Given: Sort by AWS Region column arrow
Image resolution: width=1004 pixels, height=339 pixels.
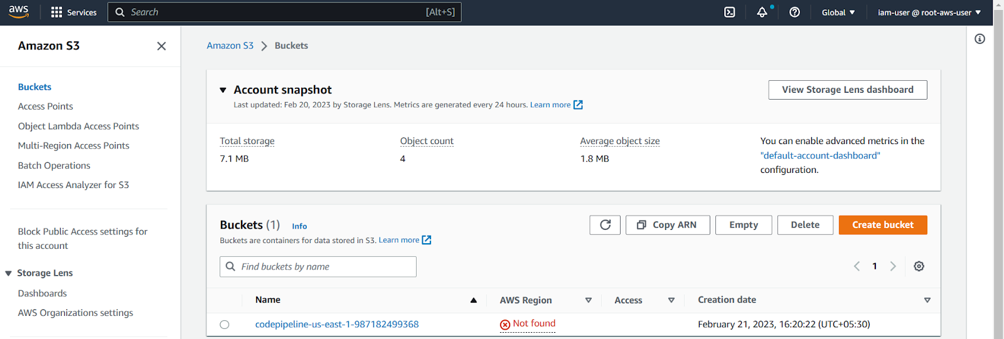Looking at the screenshot, I should 589,300.
